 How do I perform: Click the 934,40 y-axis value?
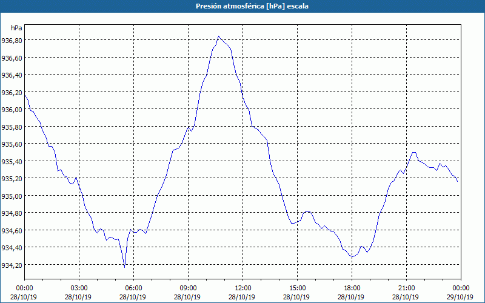tap(12, 248)
